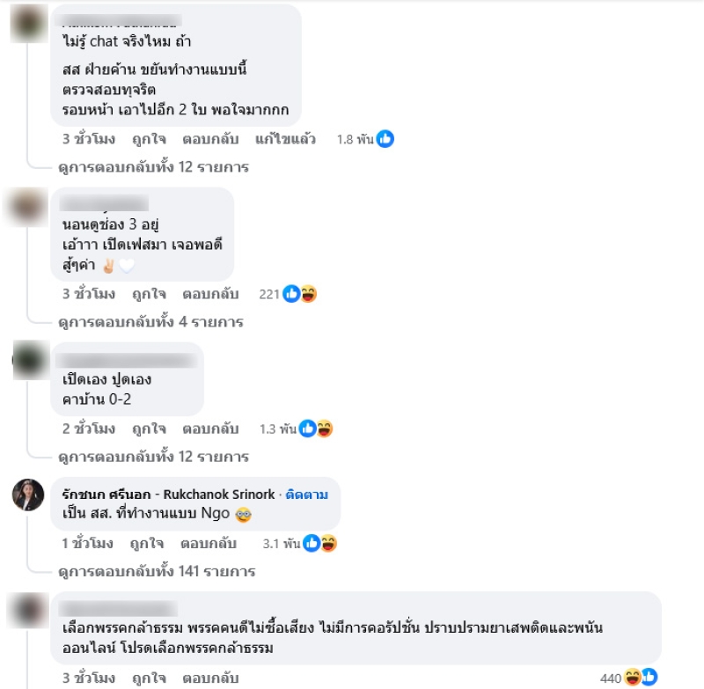Reply to Rukchanok's comment with ตอบกลับ
This screenshot has width=704, height=689.
(x=209, y=544)
